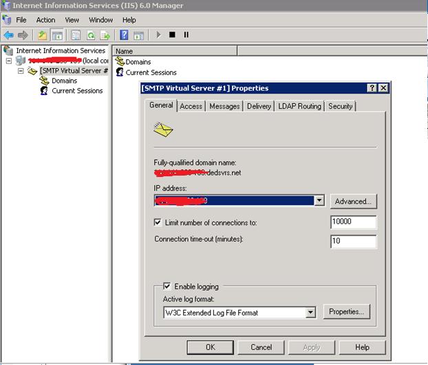Click Current Sessions icon in Name list
Screen dimensions: 428x365
pyautogui.click(x=120, y=72)
